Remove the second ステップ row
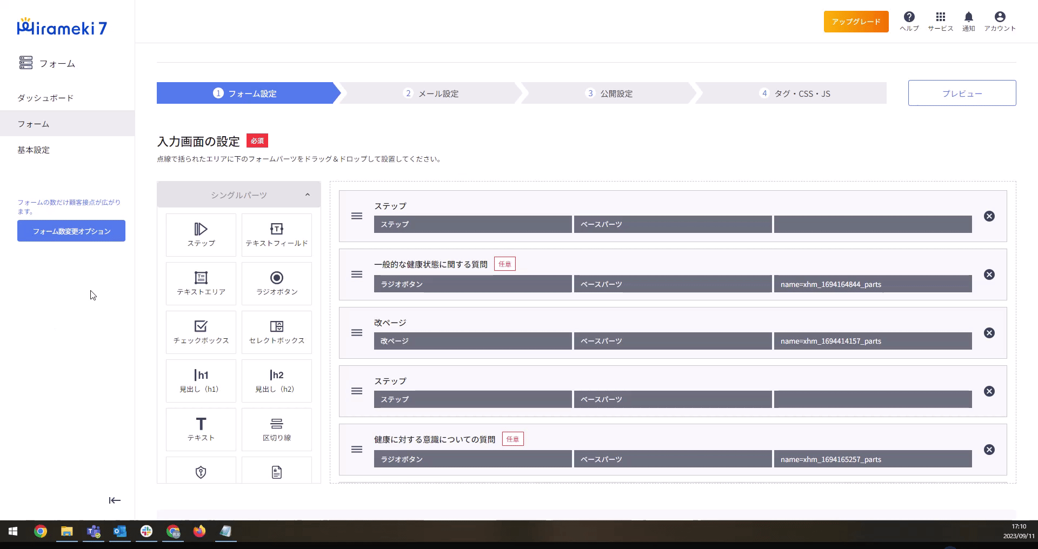 [989, 391]
